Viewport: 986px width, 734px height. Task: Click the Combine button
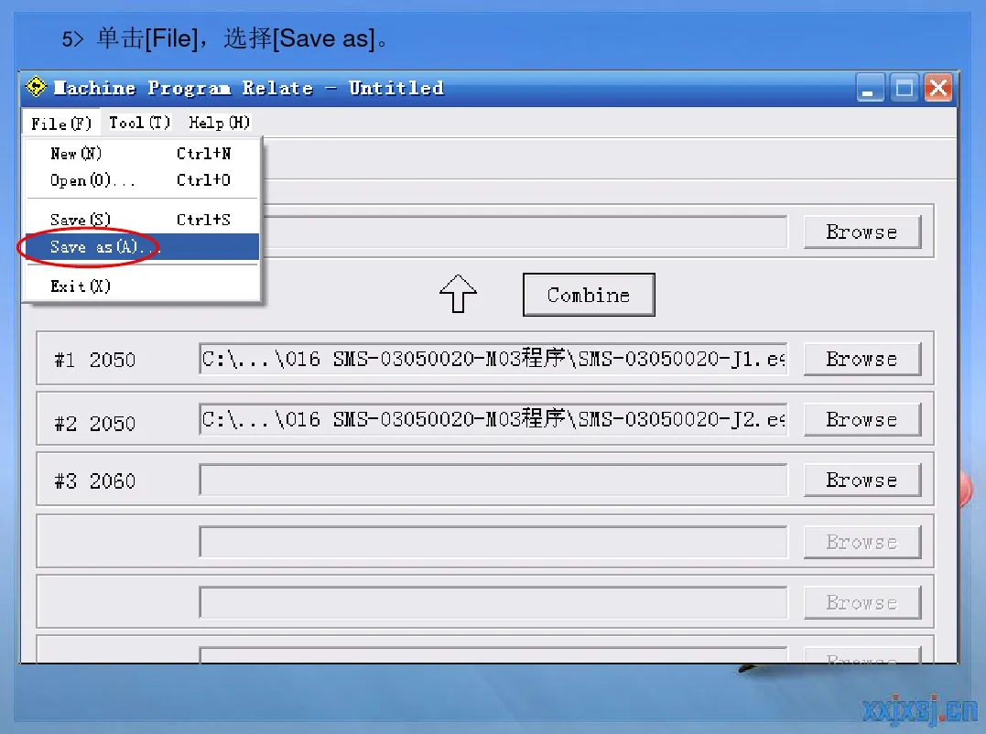click(589, 295)
